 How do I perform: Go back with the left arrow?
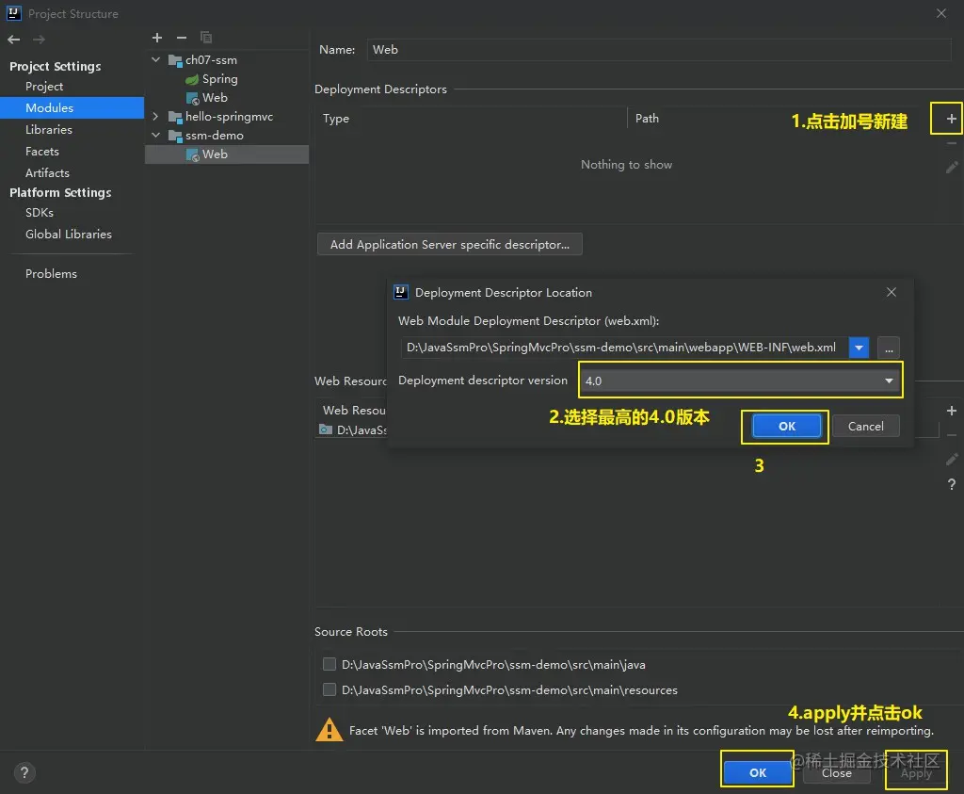point(14,40)
